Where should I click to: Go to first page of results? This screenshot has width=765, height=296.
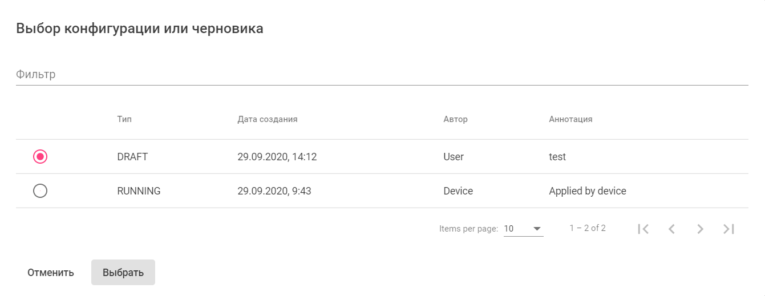[x=643, y=229]
